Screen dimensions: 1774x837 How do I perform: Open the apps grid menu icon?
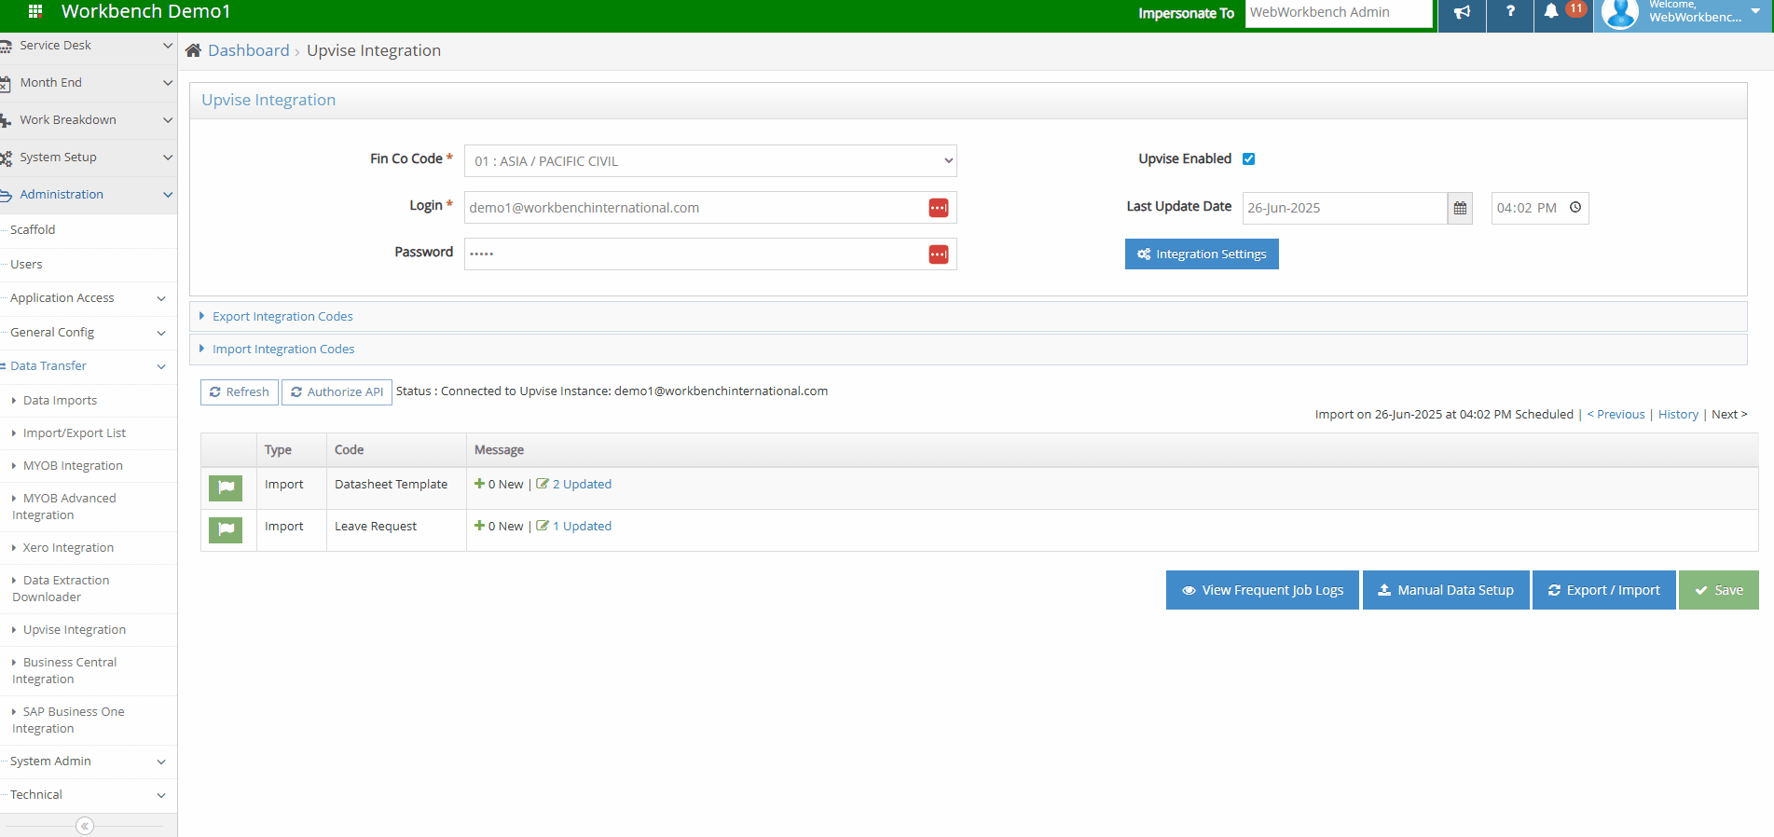pyautogui.click(x=35, y=11)
